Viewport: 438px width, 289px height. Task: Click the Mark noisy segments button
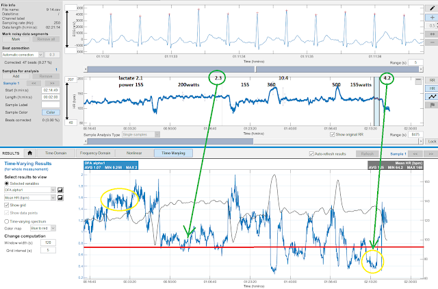(x=16, y=40)
